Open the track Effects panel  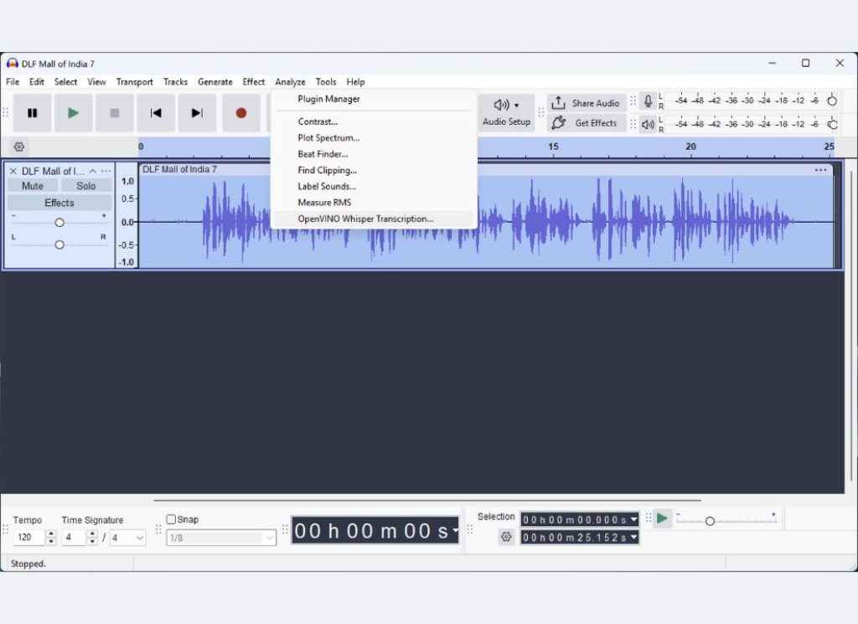coord(59,203)
